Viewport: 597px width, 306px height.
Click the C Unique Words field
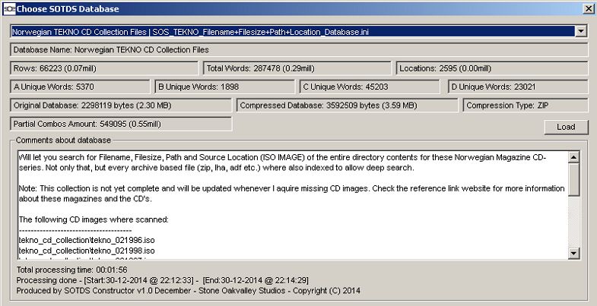(x=370, y=87)
